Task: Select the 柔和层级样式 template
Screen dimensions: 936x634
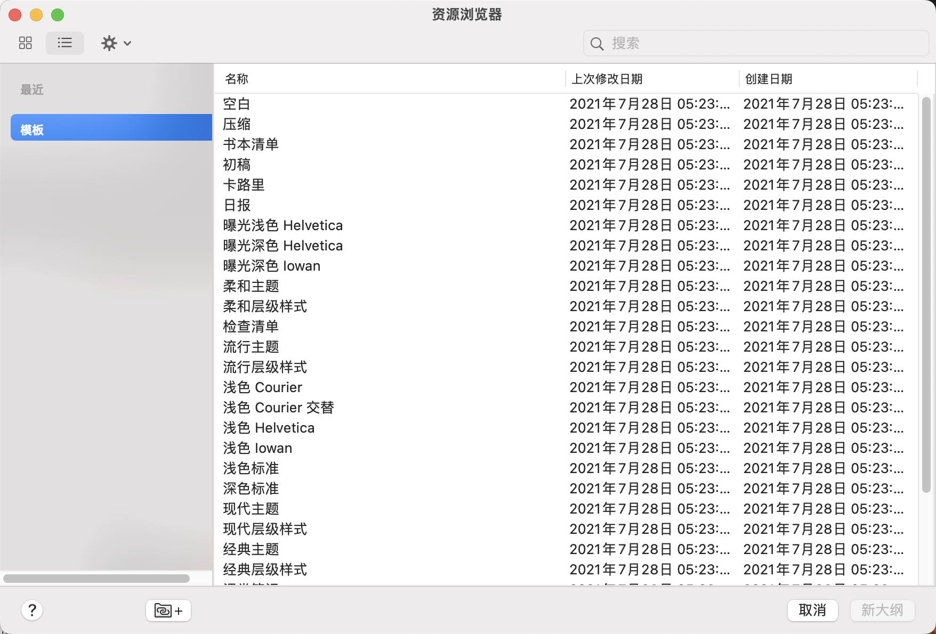Action: click(x=566, y=306)
